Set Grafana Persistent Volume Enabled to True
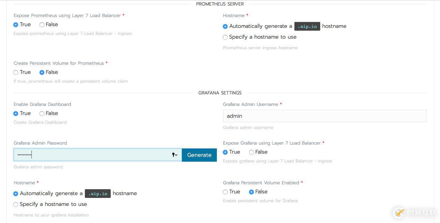This screenshot has height=223, width=440. (225, 192)
